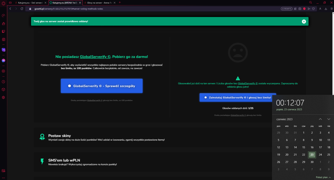Viewport: 334px width, 180px height.
Task: Select today 23 in the calendar
Action: coord(312,155)
